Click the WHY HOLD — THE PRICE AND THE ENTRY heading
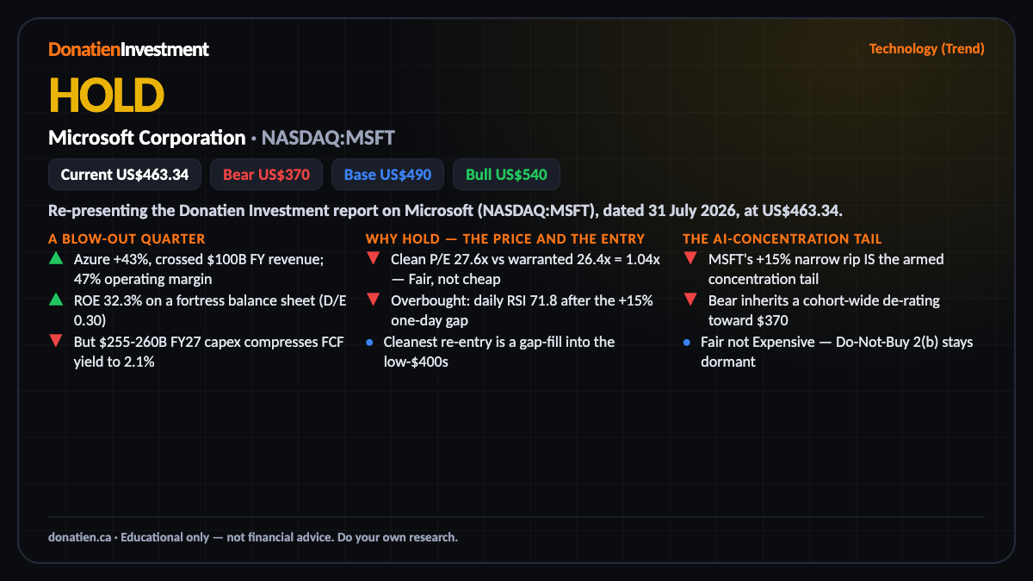The image size is (1033, 581). pos(504,238)
